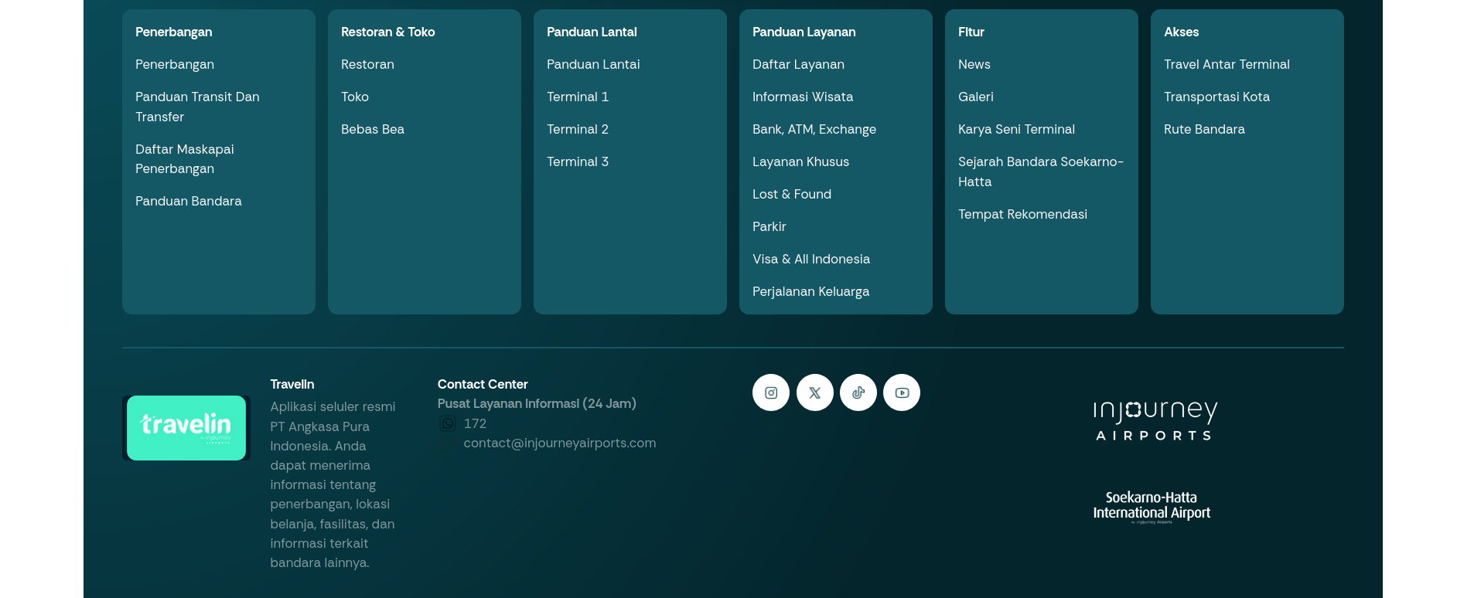The image size is (1457, 598).
Task: Select Daftar Maskapai Penerbangan link
Action: point(184,159)
